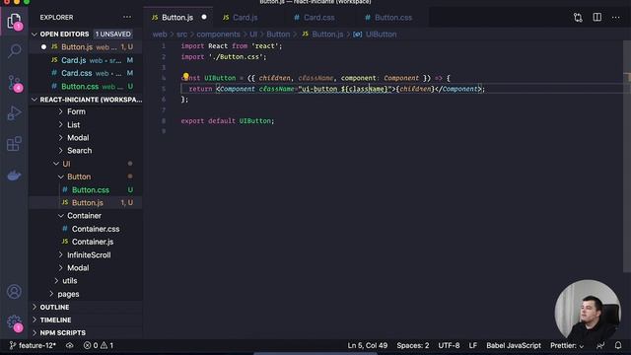Expand the InfiniteScroll folder
This screenshot has height=355, width=631.
coord(89,254)
